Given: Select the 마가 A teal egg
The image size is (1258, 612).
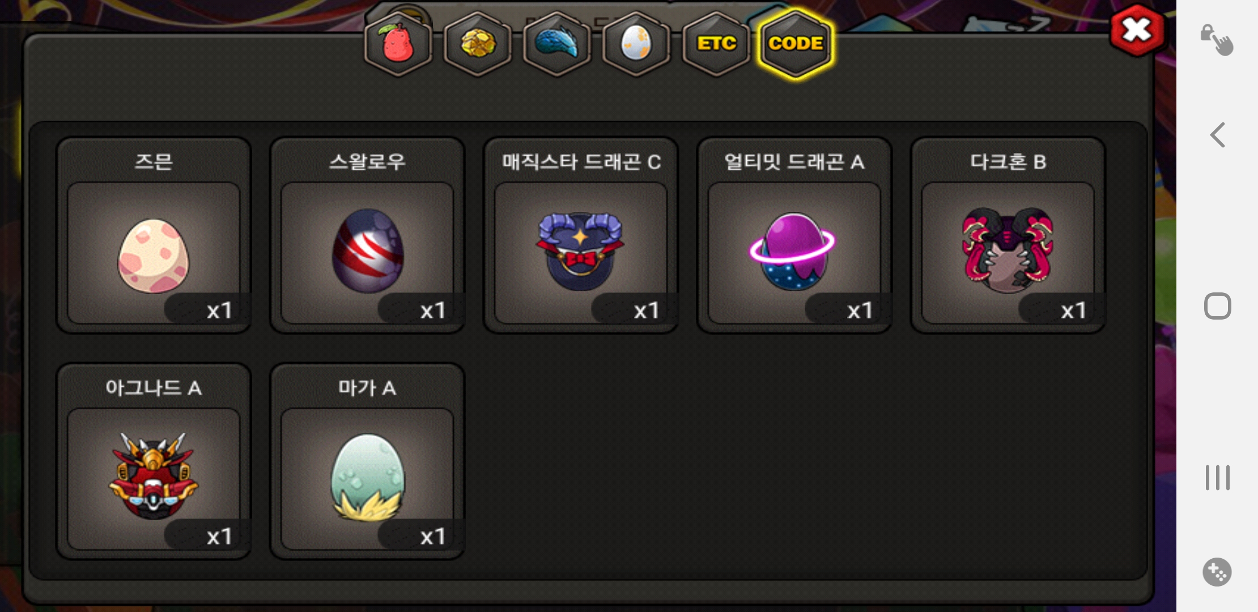Looking at the screenshot, I should click(367, 461).
